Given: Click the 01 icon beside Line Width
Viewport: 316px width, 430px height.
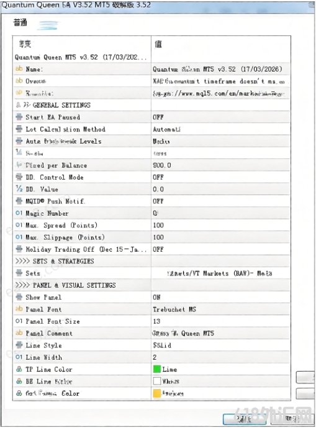Looking at the screenshot, I should click(19, 357).
